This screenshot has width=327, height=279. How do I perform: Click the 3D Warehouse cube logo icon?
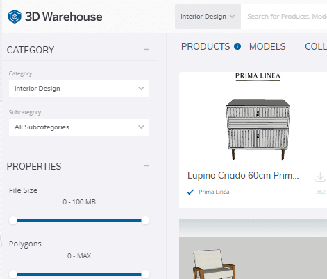(x=15, y=17)
